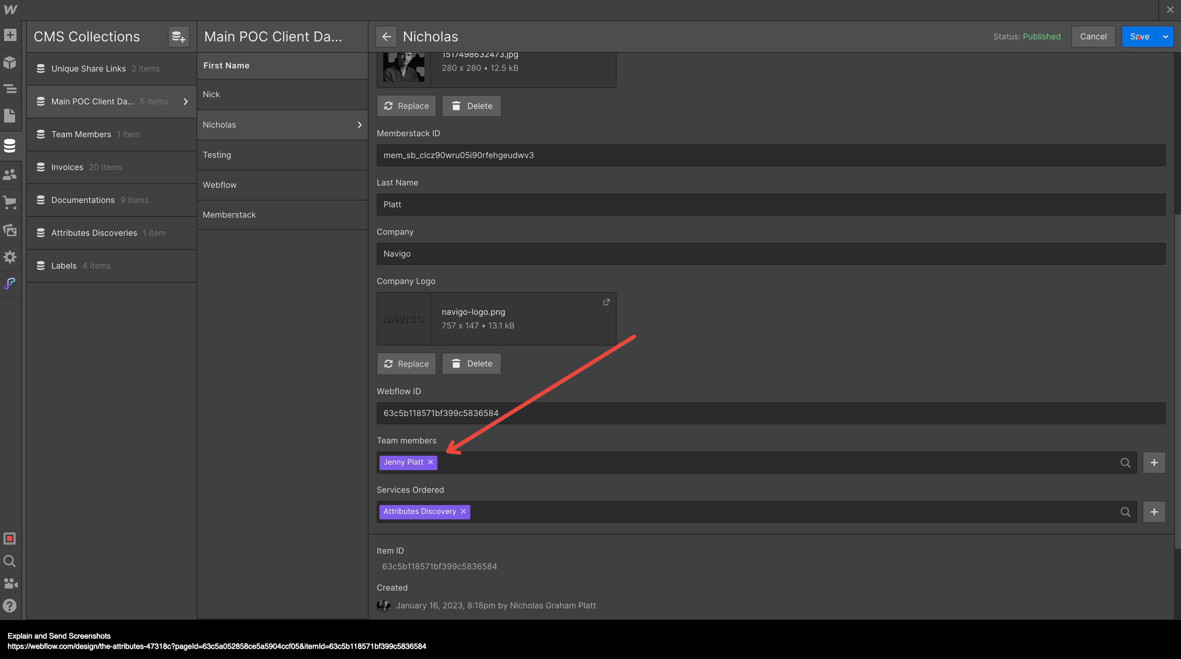
Task: Open the Components panel
Action: point(10,63)
